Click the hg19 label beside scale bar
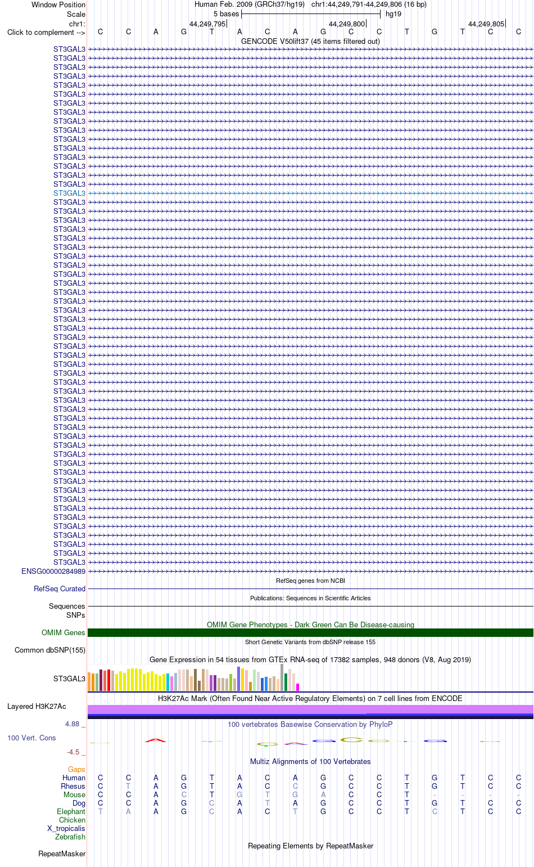 point(393,14)
